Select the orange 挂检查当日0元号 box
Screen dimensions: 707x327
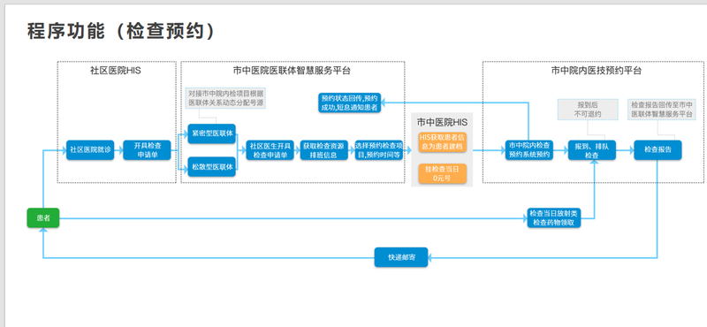tap(442, 173)
